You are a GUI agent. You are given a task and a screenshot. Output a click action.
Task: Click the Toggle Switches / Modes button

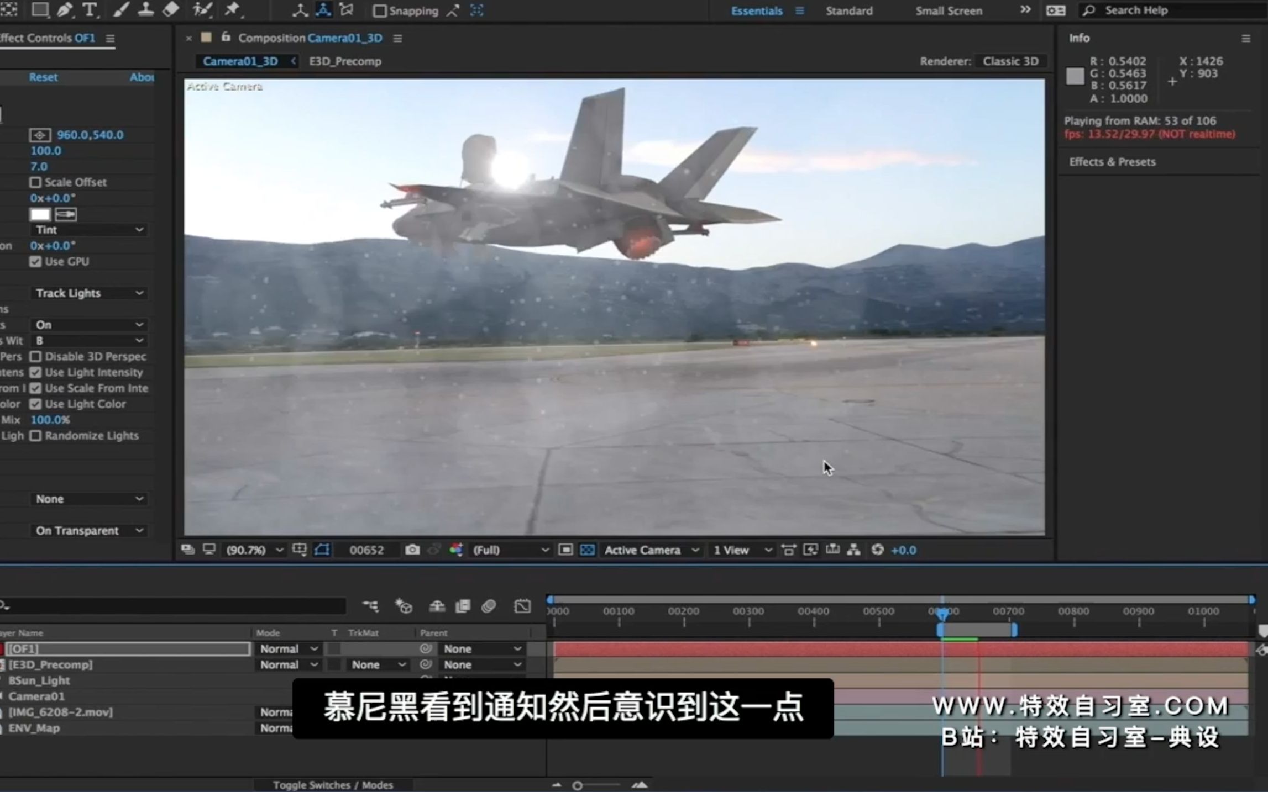tap(333, 785)
